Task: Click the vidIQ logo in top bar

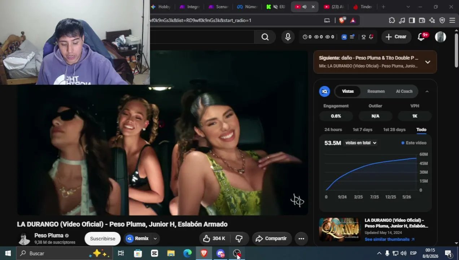Action: [344, 37]
